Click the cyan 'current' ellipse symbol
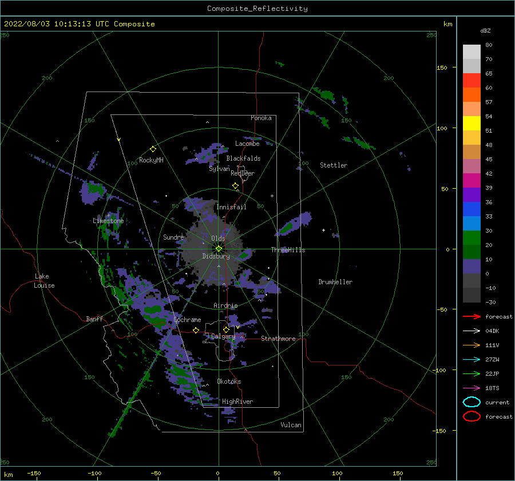 pos(472,402)
